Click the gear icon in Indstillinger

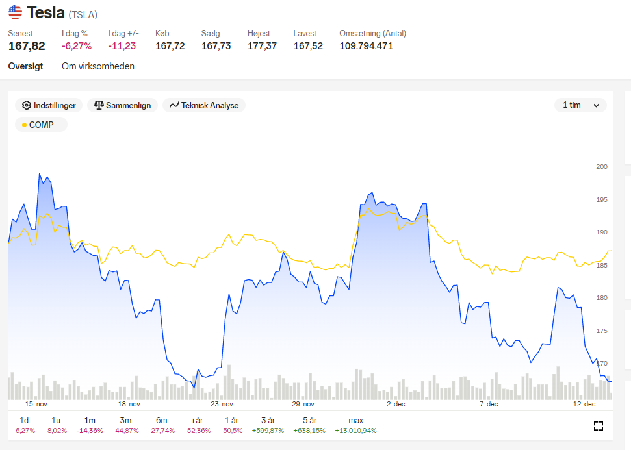[27, 105]
